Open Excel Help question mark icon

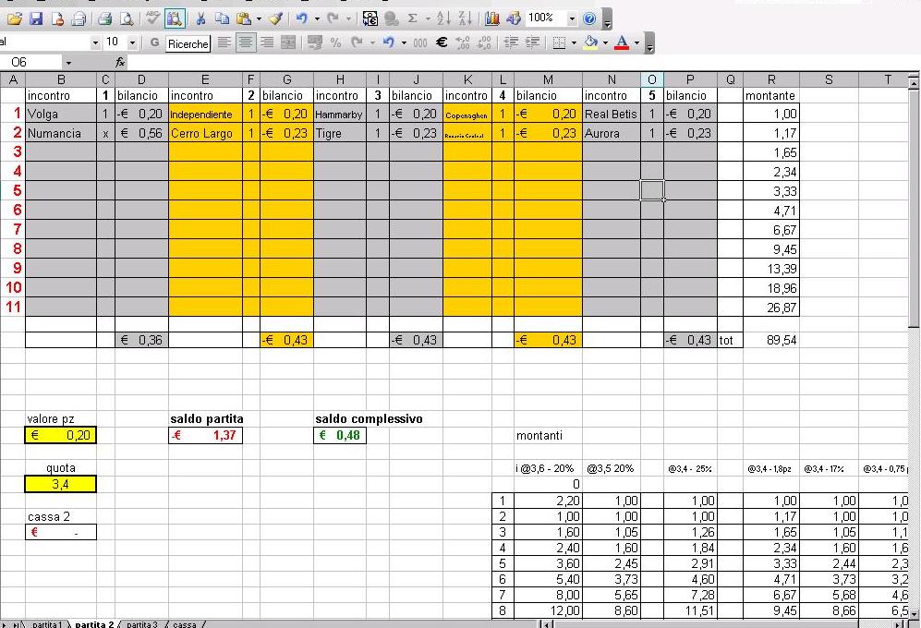pyautogui.click(x=589, y=18)
